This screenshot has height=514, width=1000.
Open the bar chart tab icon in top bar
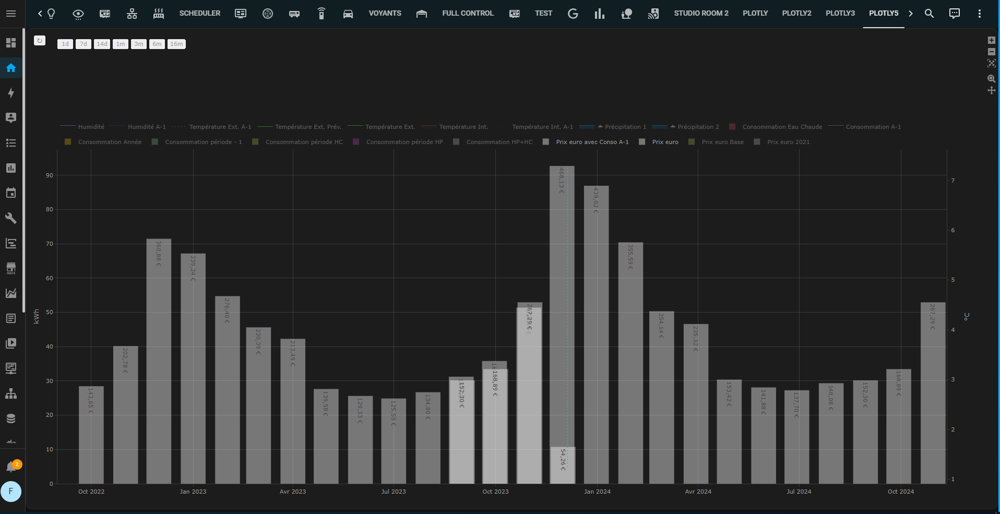[600, 14]
